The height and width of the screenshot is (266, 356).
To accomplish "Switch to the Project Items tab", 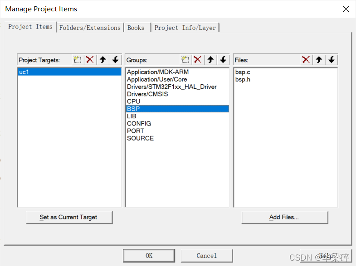I will pyautogui.click(x=30, y=27).
